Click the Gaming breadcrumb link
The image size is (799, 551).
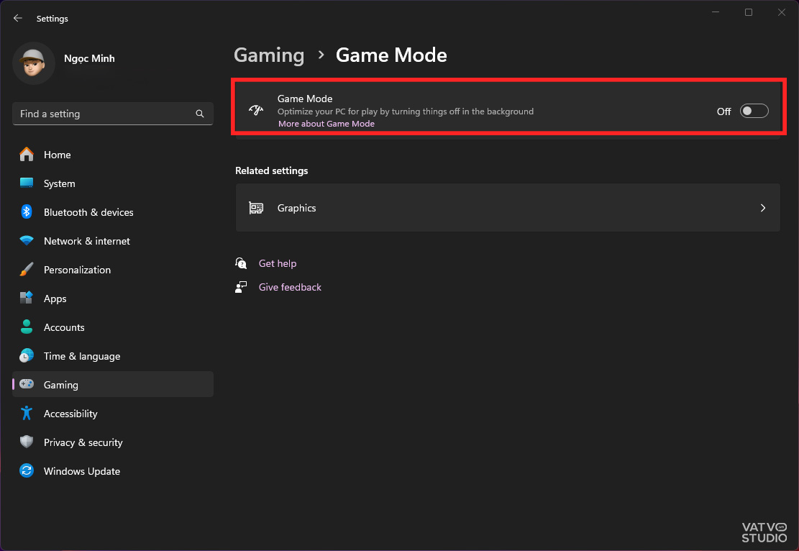point(269,55)
